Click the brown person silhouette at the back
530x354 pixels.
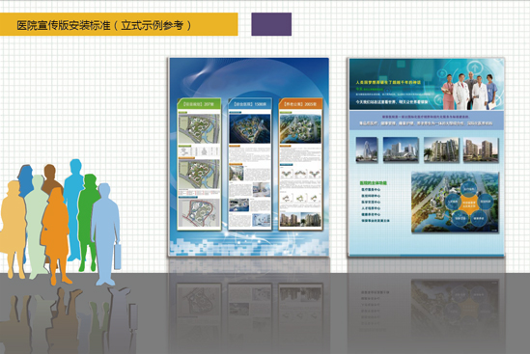point(50,179)
